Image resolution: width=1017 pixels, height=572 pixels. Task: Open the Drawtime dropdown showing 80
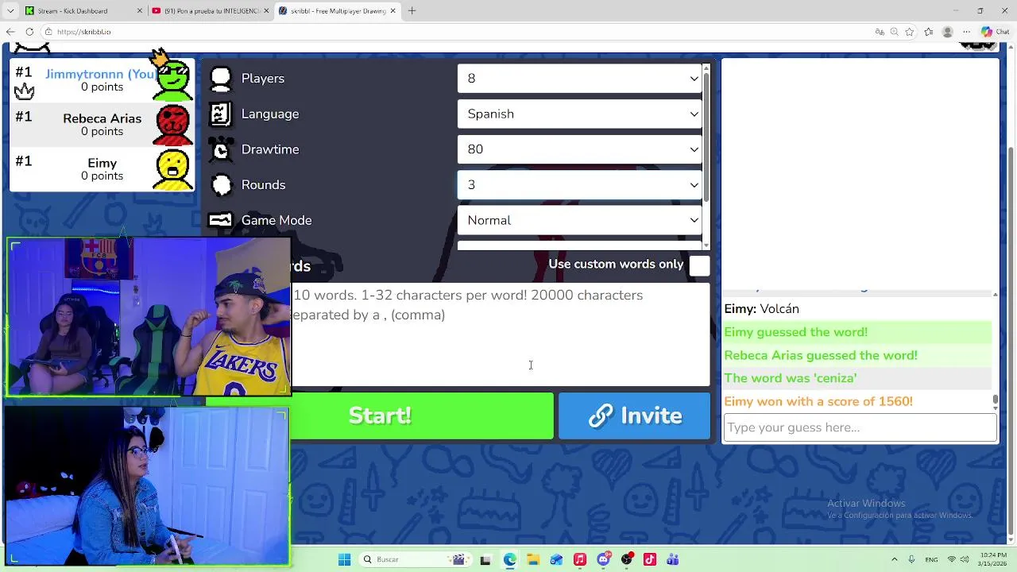pyautogui.click(x=580, y=149)
